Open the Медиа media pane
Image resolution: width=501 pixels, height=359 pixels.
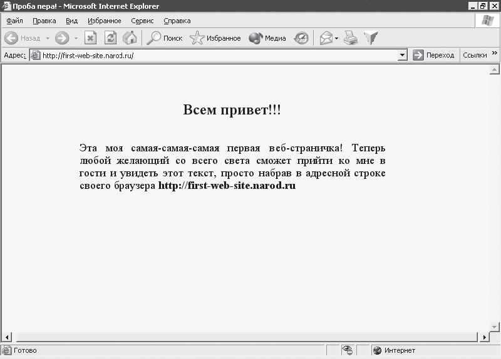[x=267, y=38]
